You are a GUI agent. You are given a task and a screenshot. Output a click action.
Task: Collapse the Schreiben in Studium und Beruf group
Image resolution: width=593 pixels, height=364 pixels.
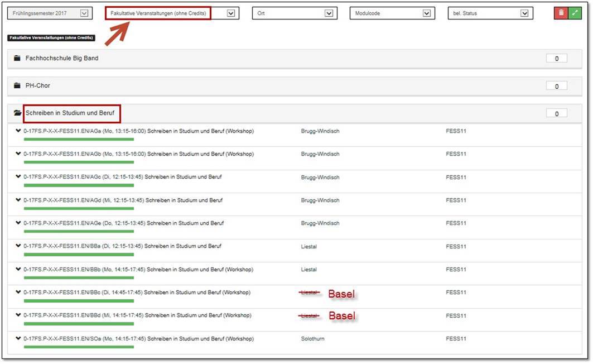pos(295,113)
